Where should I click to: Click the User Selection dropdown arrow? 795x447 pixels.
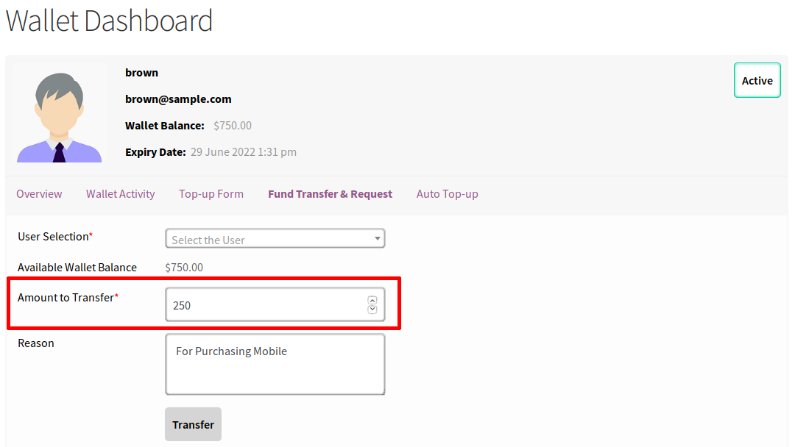(x=377, y=239)
